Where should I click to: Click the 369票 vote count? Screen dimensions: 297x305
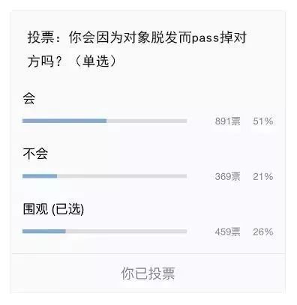(227, 177)
